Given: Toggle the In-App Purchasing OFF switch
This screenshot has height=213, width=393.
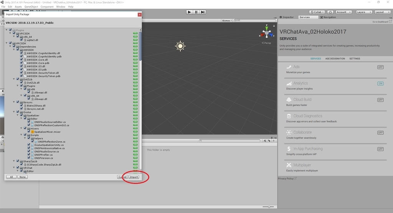Looking at the screenshot, I should pyautogui.click(x=380, y=149).
